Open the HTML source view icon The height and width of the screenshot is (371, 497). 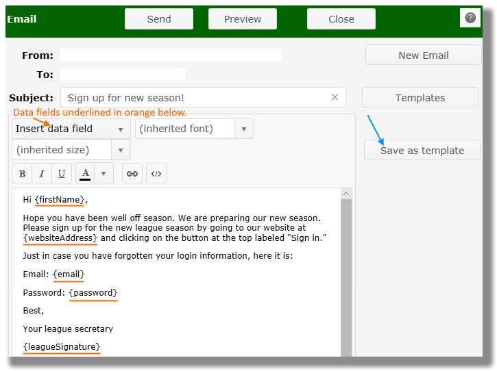tap(156, 174)
